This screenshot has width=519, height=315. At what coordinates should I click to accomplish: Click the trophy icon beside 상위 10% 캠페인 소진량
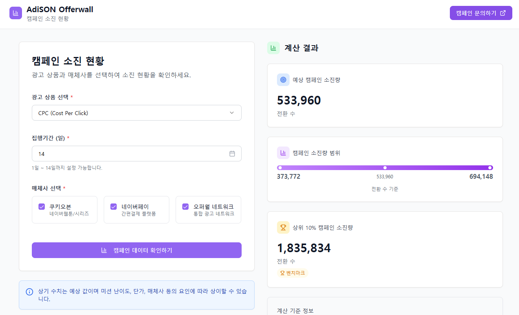pos(283,227)
